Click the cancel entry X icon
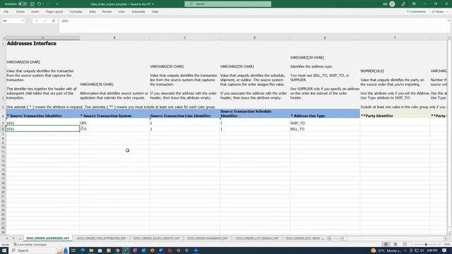This screenshot has height=254, width=452. (37, 20)
